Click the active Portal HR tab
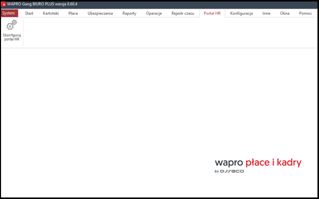Image resolution: width=319 pixels, height=199 pixels. (212, 13)
